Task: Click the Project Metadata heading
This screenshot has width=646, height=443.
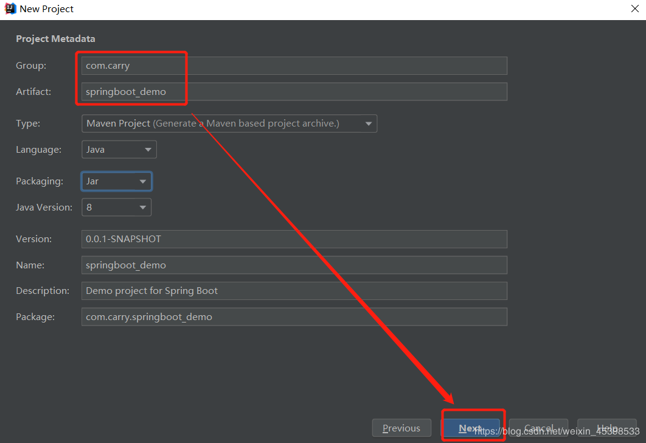Action: tap(55, 39)
